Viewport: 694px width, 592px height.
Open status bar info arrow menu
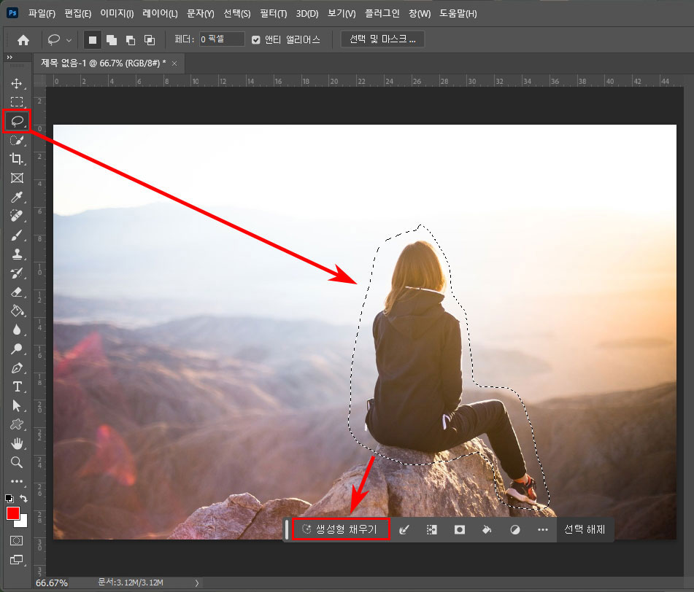point(197,583)
